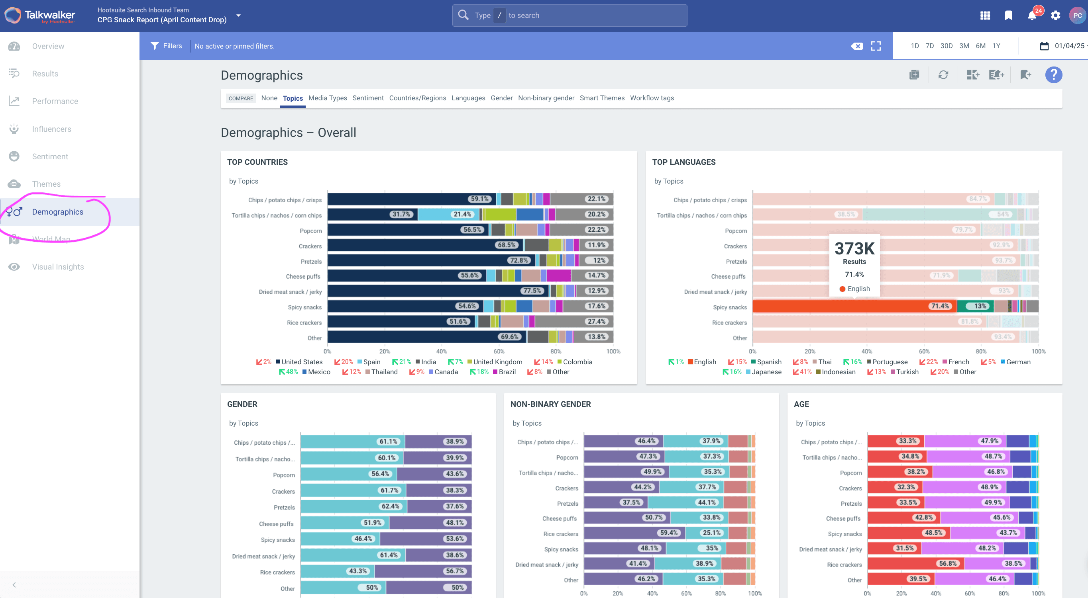Enter fullscreen mode icon in filter bar
Screen dimensions: 1088x598
pyautogui.click(x=876, y=46)
